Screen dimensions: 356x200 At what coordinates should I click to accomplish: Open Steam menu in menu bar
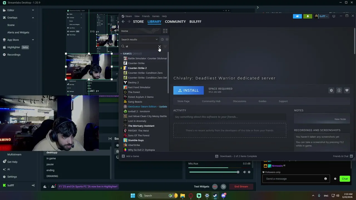128,16
